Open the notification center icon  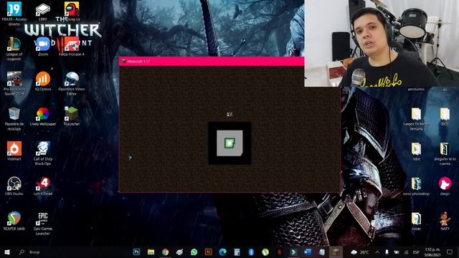click(x=450, y=252)
